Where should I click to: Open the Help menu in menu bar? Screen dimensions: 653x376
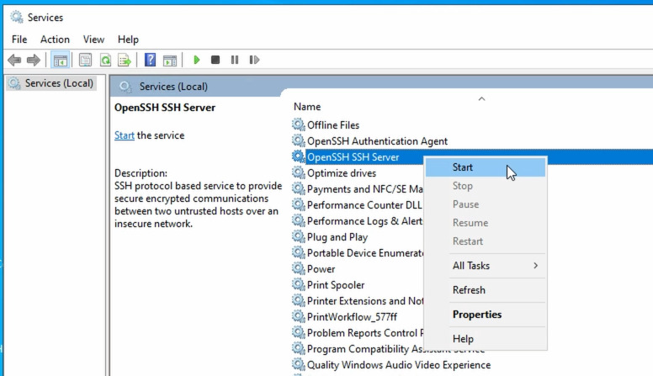point(128,40)
